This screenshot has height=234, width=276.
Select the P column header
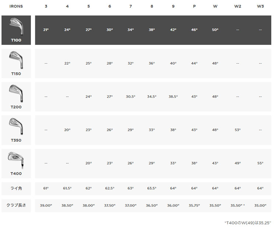click(x=194, y=6)
